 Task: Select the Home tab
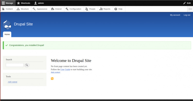pyautogui.click(x=7, y=34)
